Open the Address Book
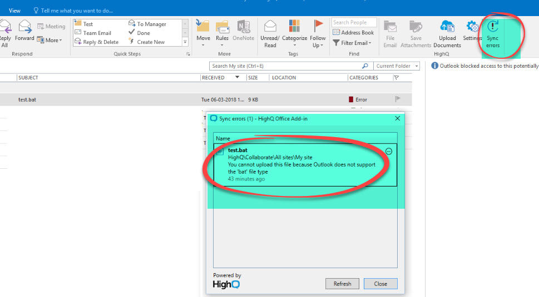The width and height of the screenshot is (539, 297). (353, 32)
